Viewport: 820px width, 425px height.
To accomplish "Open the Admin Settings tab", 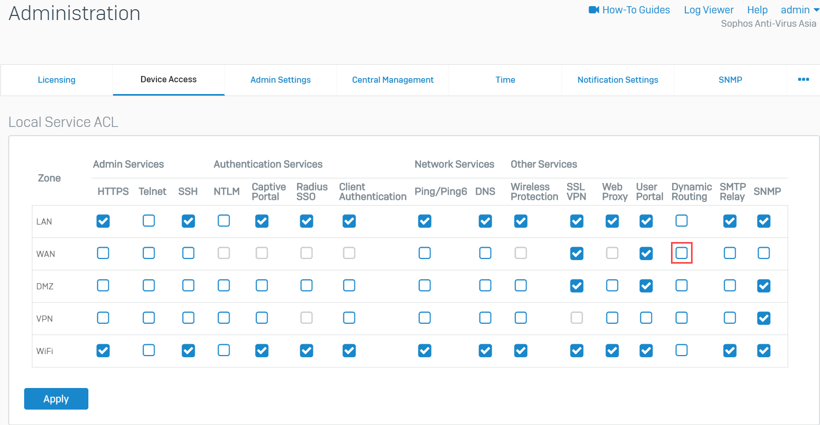I will coord(281,80).
